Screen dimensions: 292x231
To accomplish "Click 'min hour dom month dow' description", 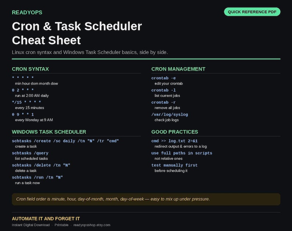I will point(36,83).
